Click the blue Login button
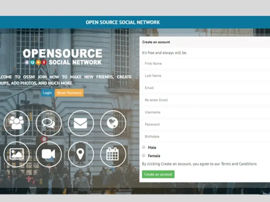270x202 pixels. [x=47, y=93]
